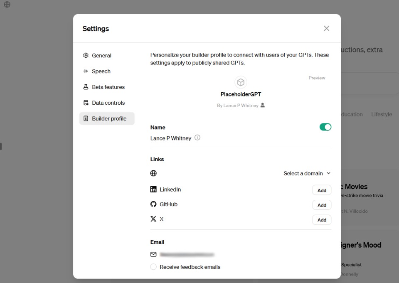
Task: Click the chevron next to Select a domain
Action: [328, 173]
